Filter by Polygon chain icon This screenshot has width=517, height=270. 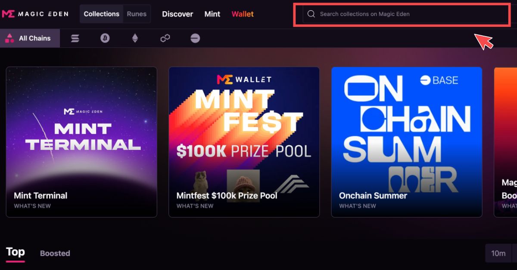coord(165,39)
